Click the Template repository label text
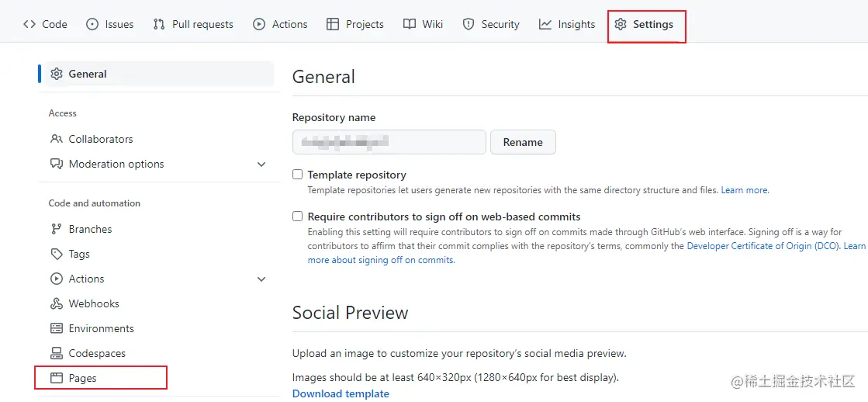 click(x=357, y=175)
